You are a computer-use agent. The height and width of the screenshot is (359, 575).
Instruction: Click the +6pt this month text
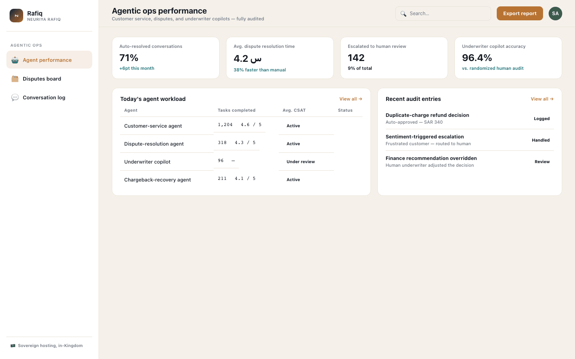[137, 69]
